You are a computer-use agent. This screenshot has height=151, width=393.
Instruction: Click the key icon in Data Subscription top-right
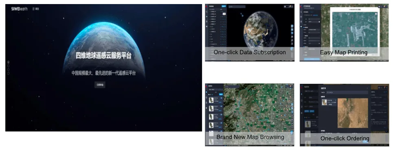point(290,6)
